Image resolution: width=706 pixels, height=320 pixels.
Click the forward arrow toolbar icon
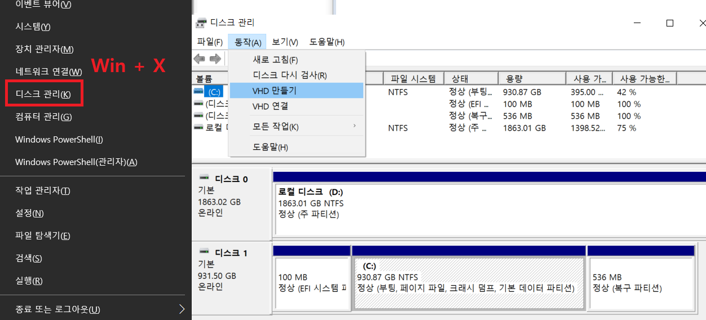pos(215,59)
